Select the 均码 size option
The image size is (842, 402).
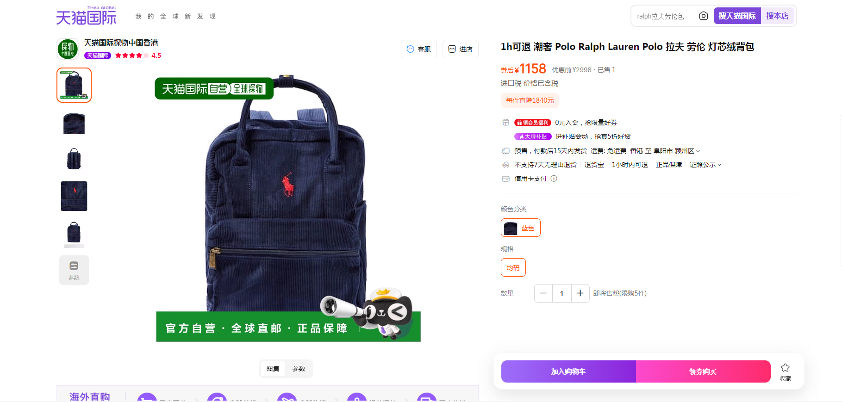(x=513, y=267)
